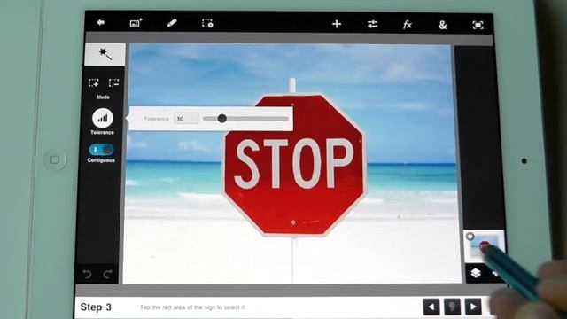The image size is (567, 319).
Task: Select the Magic Wand tool
Action: pyautogui.click(x=105, y=54)
